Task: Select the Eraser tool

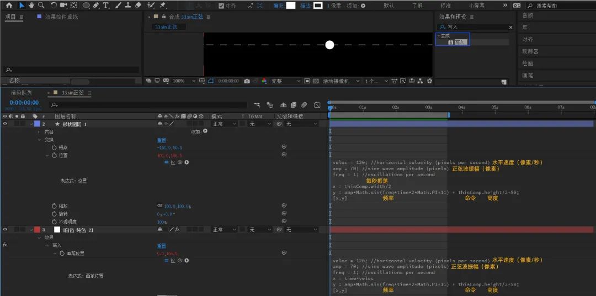Action: click(x=138, y=6)
